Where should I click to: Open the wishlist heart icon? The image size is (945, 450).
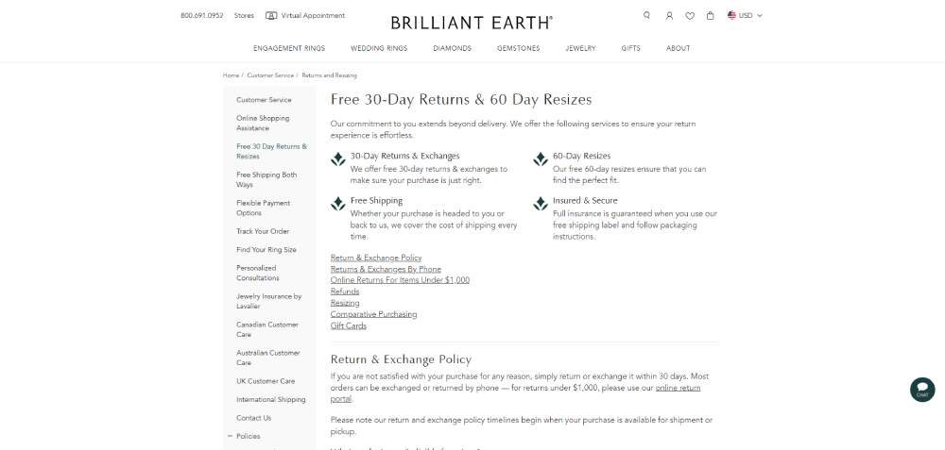690,16
